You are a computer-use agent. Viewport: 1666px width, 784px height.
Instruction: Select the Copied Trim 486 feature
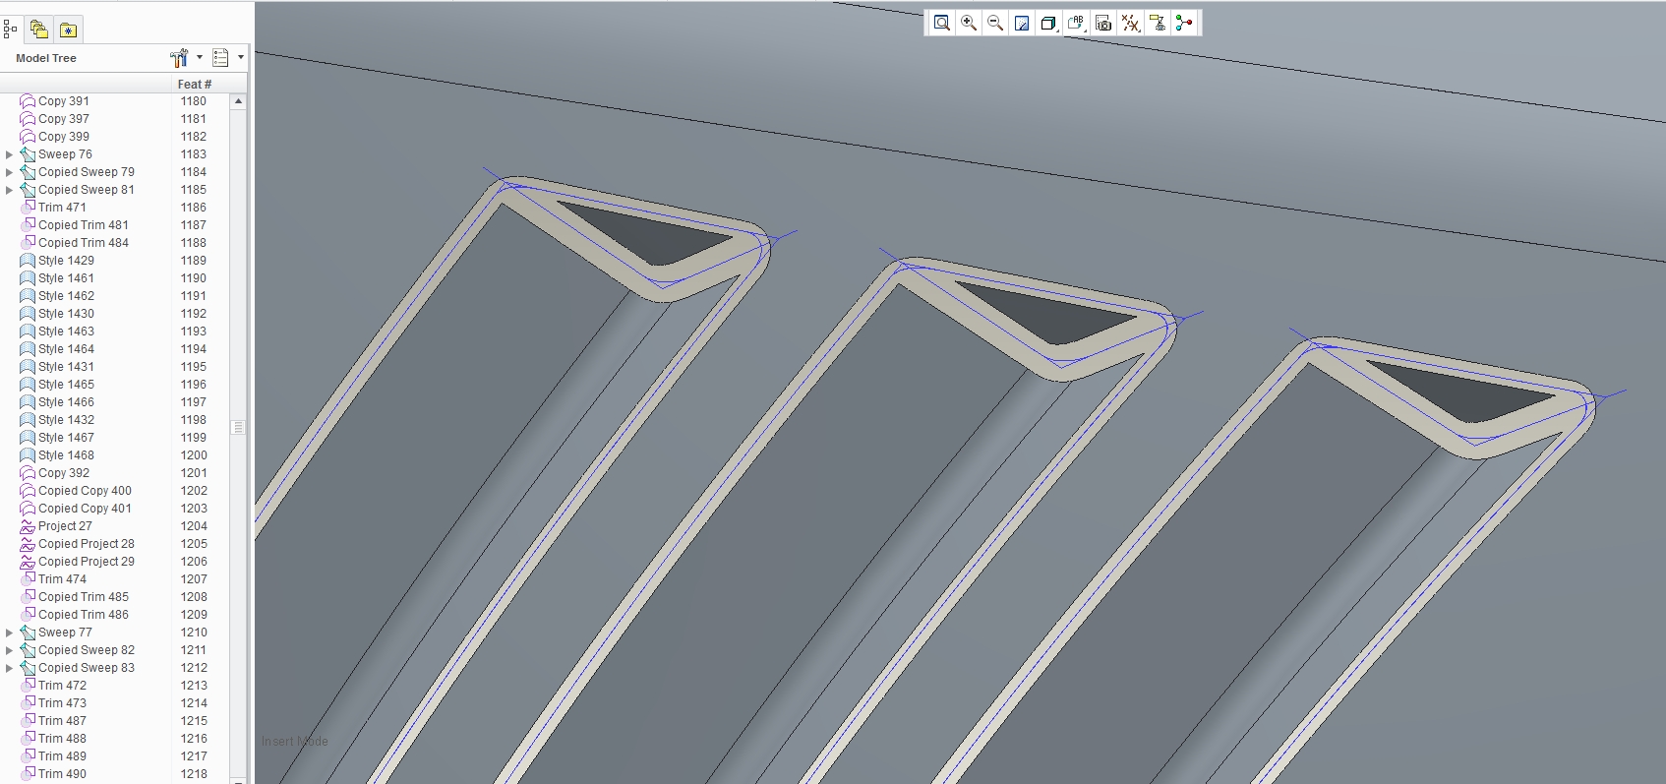tap(84, 615)
